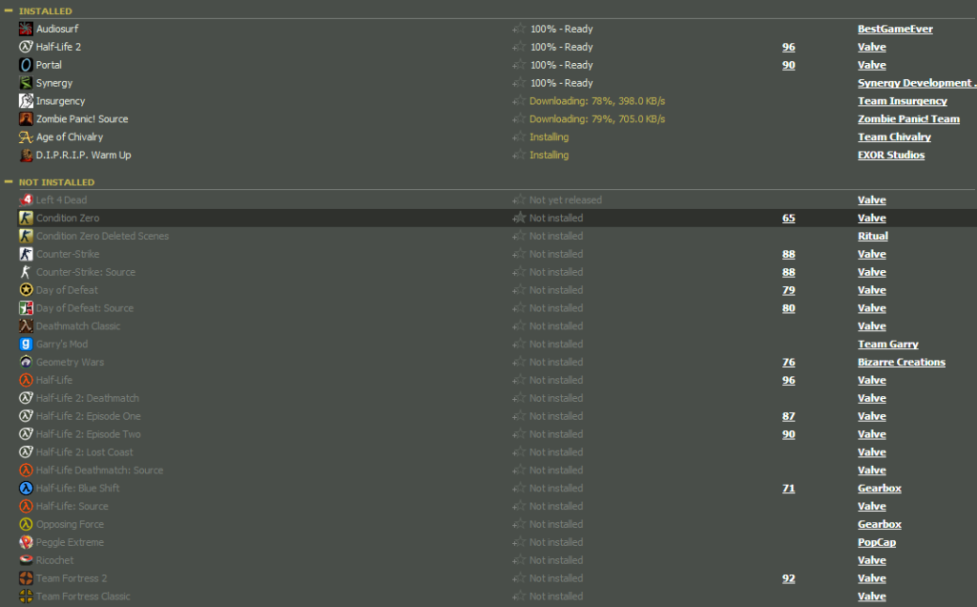Click the Day of Defeat: Source icon
This screenshot has width=977, height=607.
coord(26,308)
